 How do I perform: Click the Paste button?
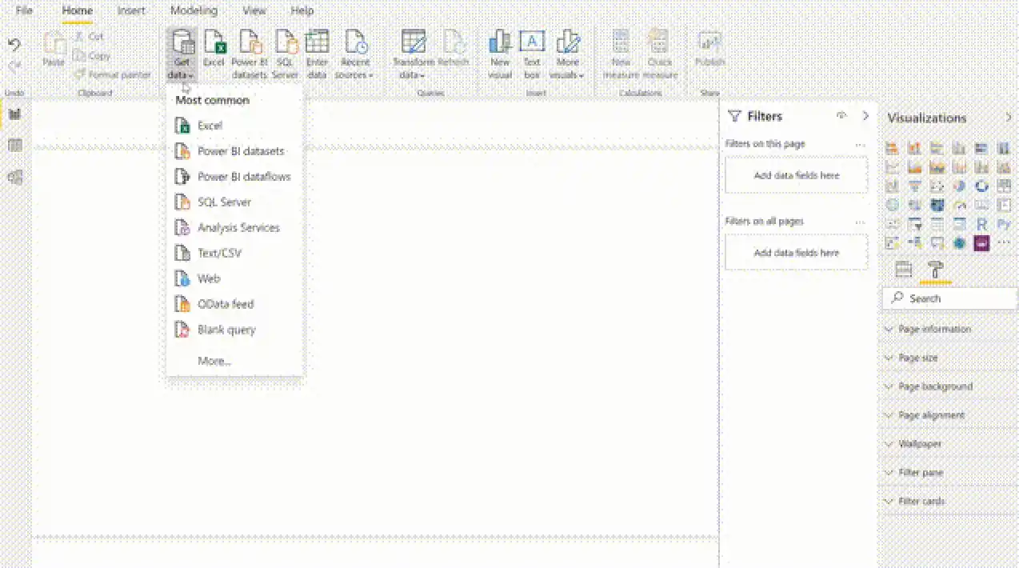coord(54,50)
